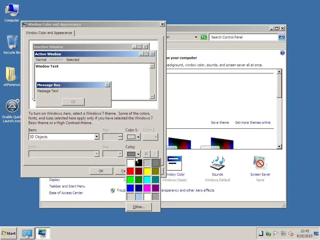Click OK in the appearance dialog
The height and width of the screenshot is (240, 320).
click(x=101, y=171)
